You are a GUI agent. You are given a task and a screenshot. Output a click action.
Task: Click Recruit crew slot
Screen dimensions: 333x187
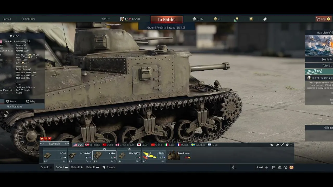[179, 155]
